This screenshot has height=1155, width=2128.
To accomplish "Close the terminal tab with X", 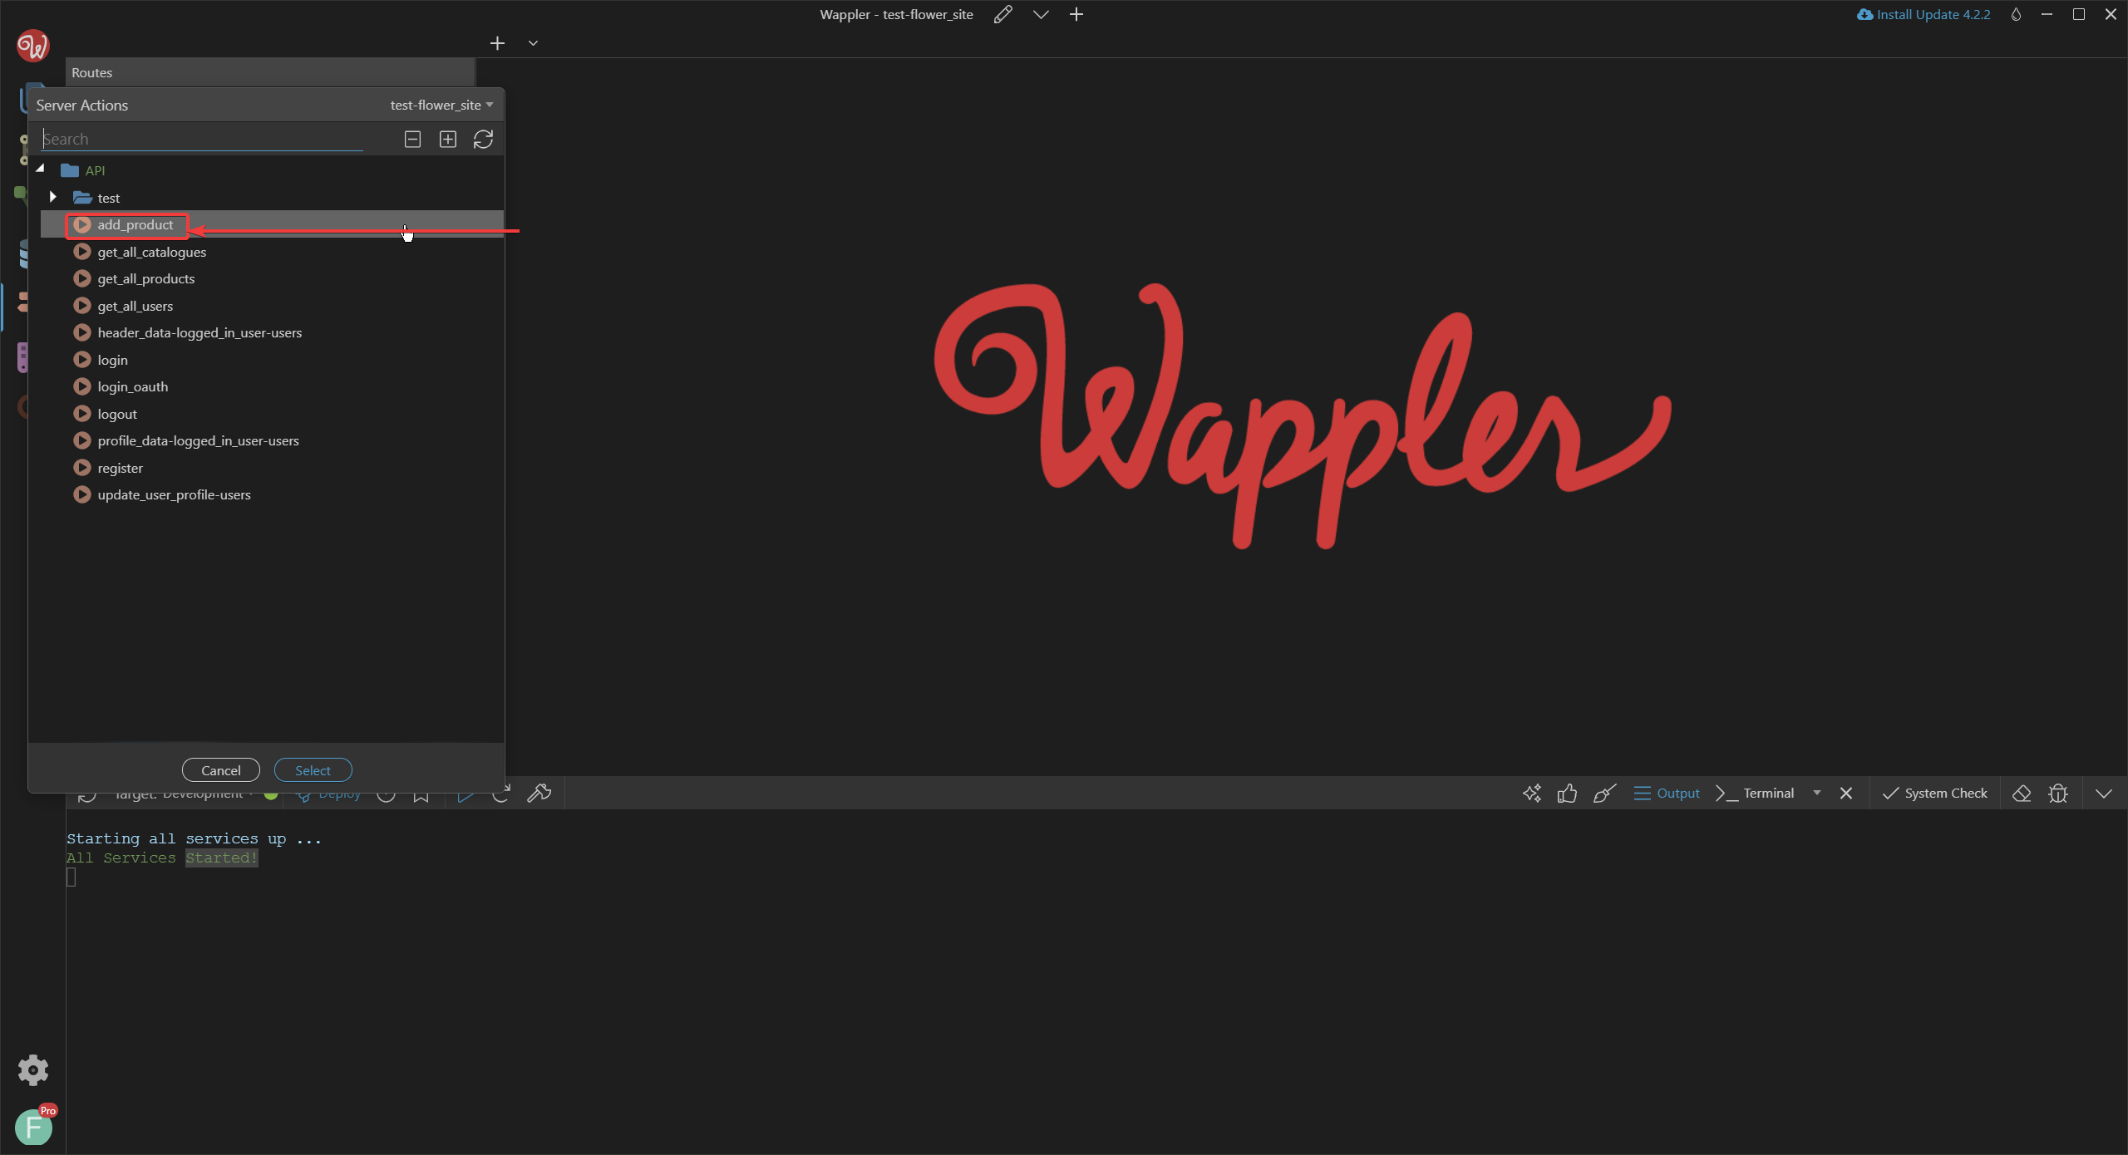I will pos(1846,794).
